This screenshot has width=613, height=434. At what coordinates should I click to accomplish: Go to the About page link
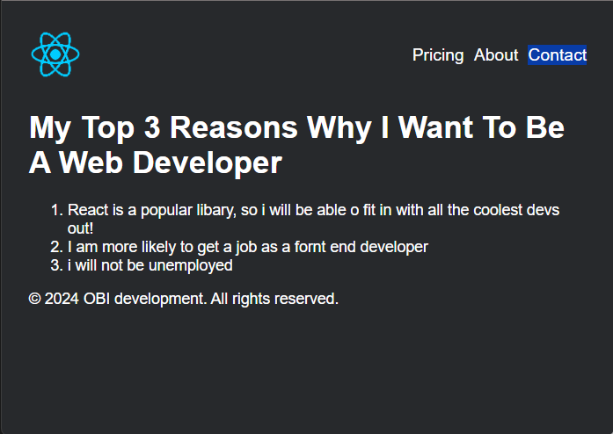[496, 55]
